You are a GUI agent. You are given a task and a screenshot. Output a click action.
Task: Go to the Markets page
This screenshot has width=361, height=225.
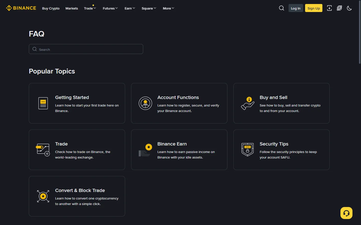coord(72,8)
